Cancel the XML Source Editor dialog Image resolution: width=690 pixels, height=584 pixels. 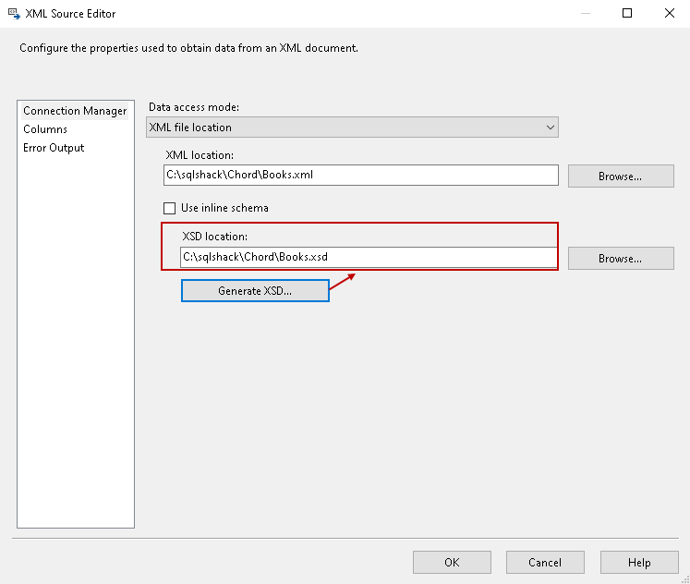545,562
